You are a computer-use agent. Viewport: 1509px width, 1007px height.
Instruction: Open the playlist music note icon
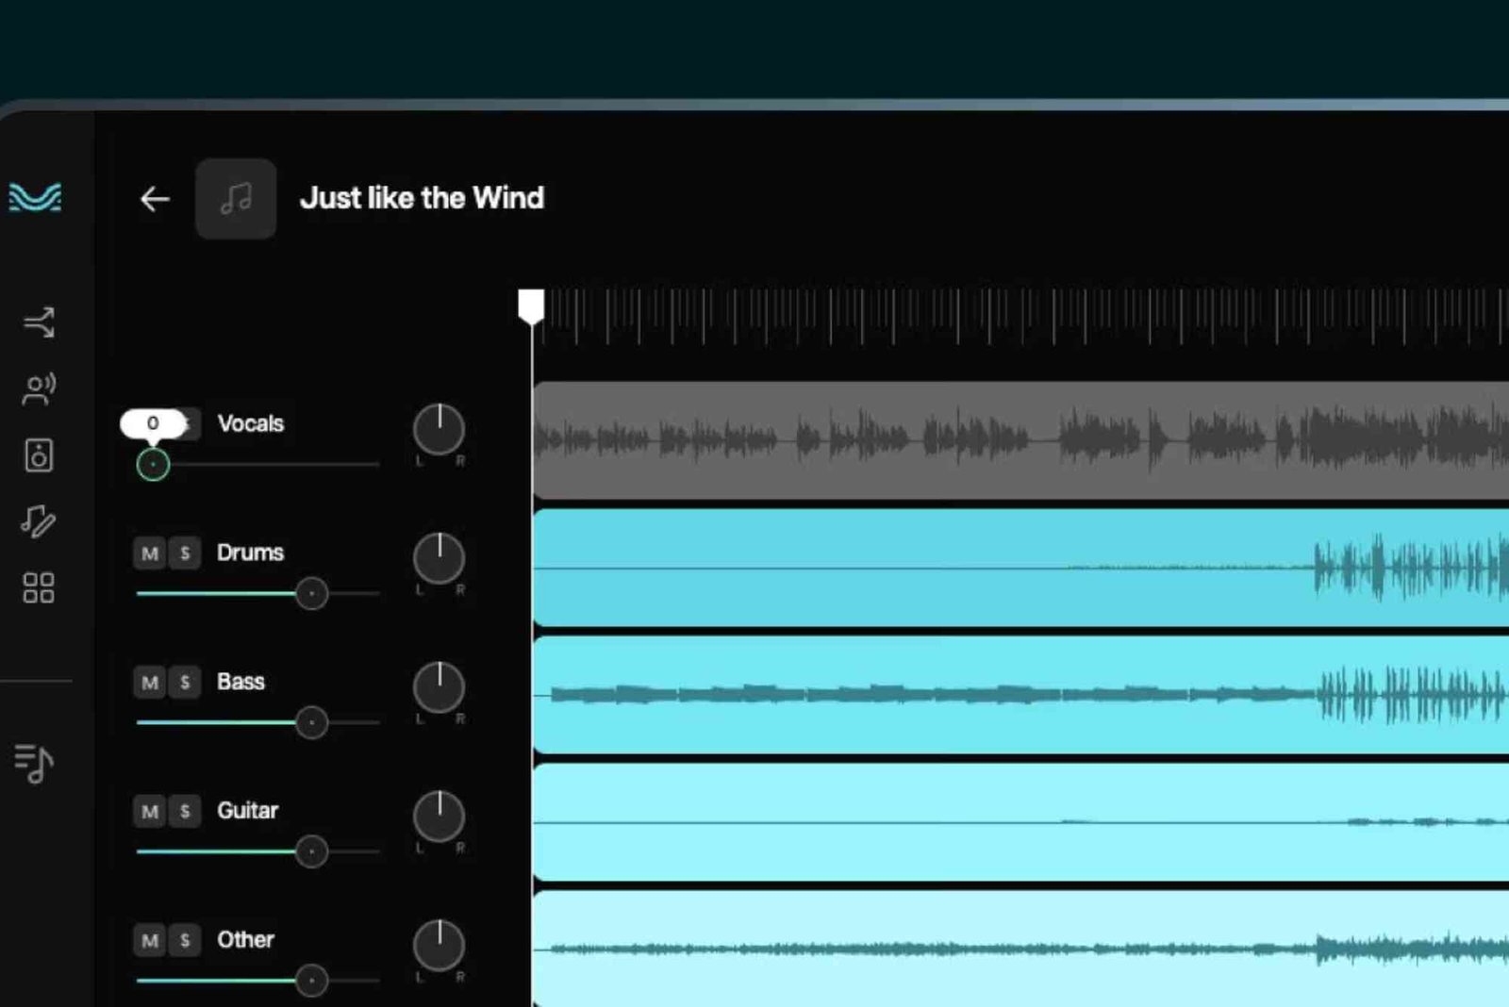point(35,763)
